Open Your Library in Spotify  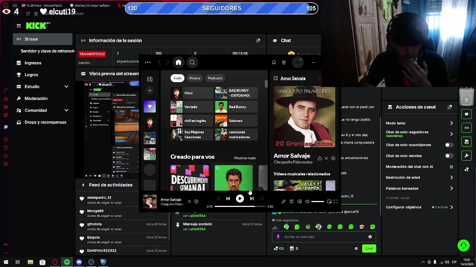(x=150, y=79)
